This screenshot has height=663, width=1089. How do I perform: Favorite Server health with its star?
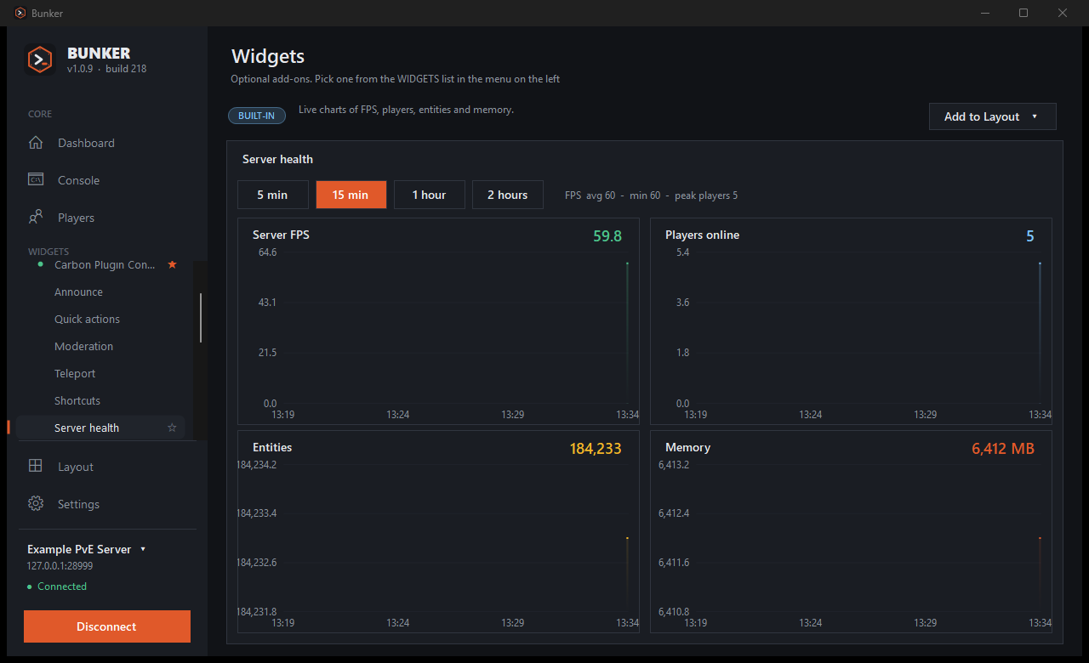coord(172,428)
